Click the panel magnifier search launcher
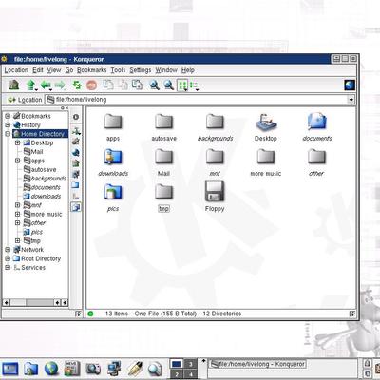380x380 pixels. coord(155,369)
